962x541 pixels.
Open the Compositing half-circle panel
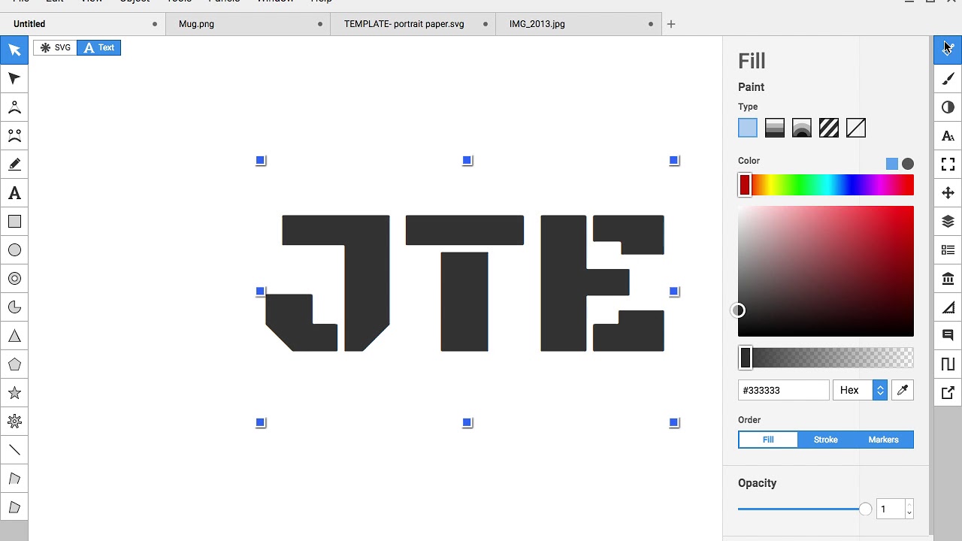[948, 107]
